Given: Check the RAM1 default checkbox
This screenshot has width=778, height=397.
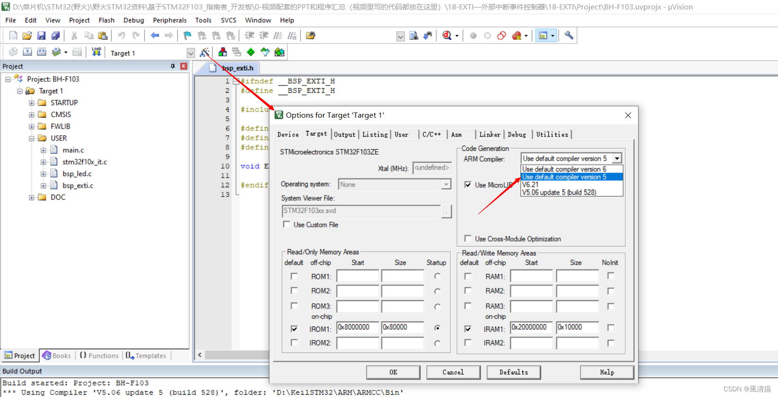Looking at the screenshot, I should pos(468,276).
